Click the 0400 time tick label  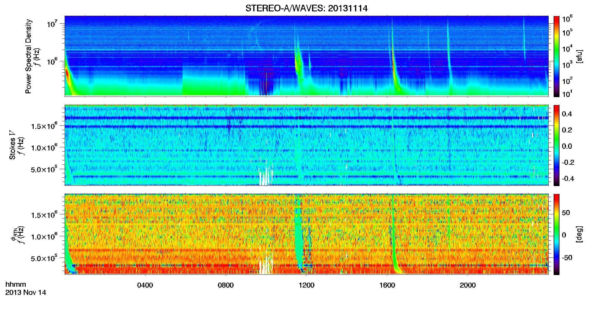[x=145, y=285]
